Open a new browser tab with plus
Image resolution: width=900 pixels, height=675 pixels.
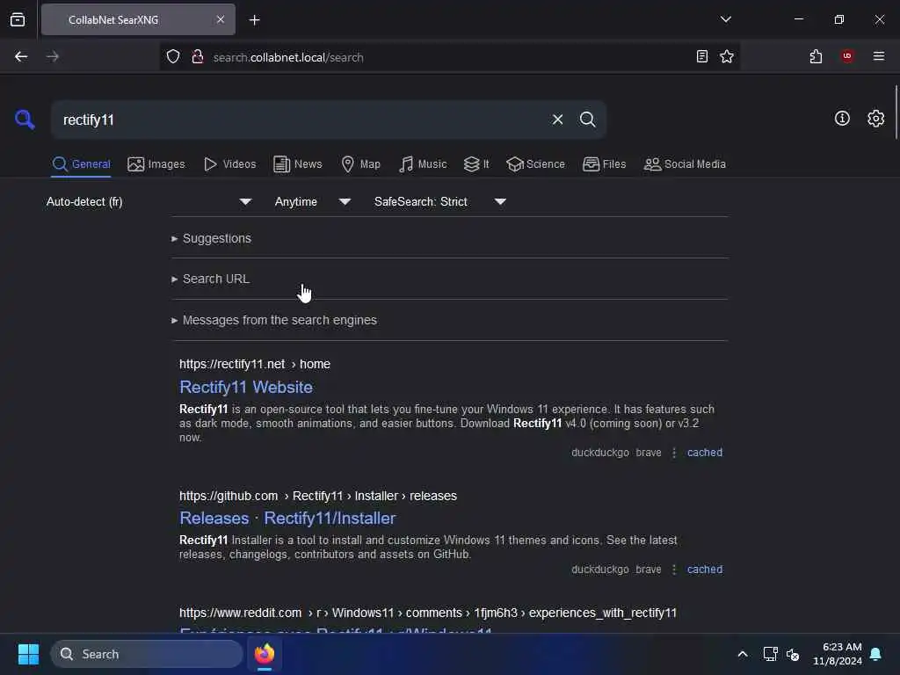click(254, 20)
